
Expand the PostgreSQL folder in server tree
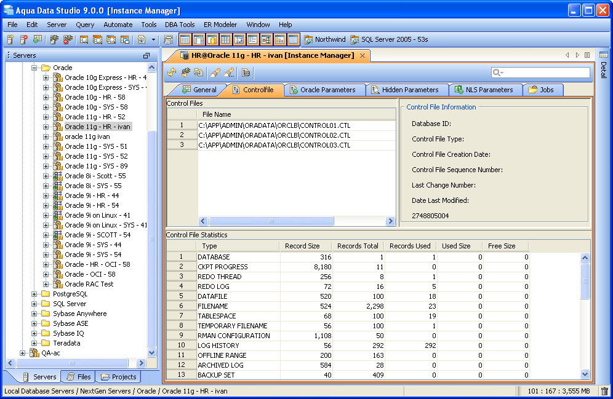(34, 294)
